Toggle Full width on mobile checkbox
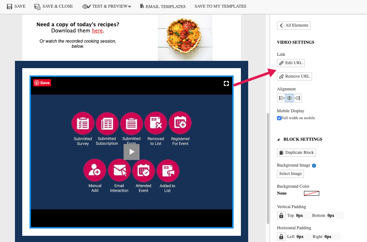 (x=279, y=118)
